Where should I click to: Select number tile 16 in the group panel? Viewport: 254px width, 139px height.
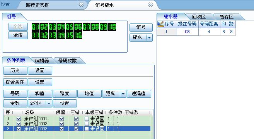tap(78, 35)
